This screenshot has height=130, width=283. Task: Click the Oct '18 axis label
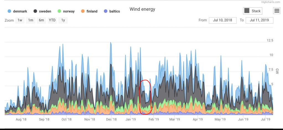pyautogui.click(x=67, y=119)
